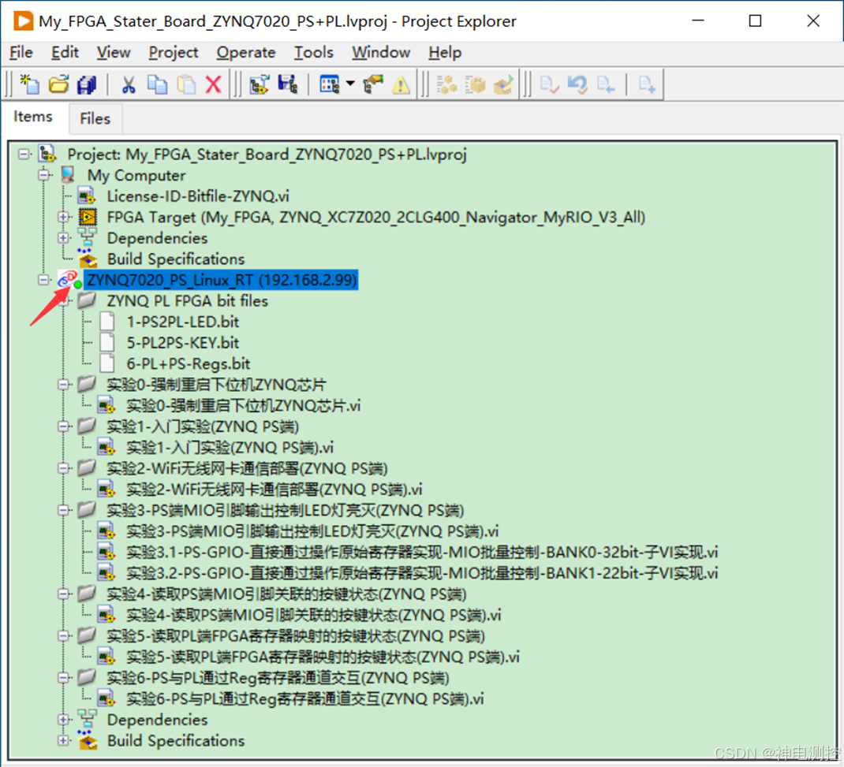This screenshot has height=767, width=844.
Task: Click the License-ID-Bitfile-ZYNQ.vi icon
Action: (87, 195)
